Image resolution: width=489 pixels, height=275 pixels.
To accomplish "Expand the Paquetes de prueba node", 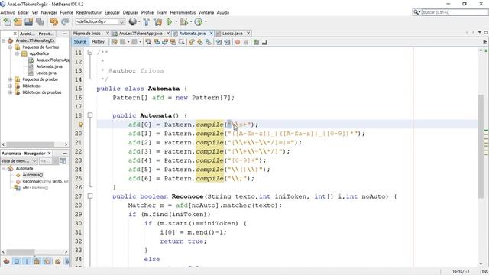I will pos(10,79).
